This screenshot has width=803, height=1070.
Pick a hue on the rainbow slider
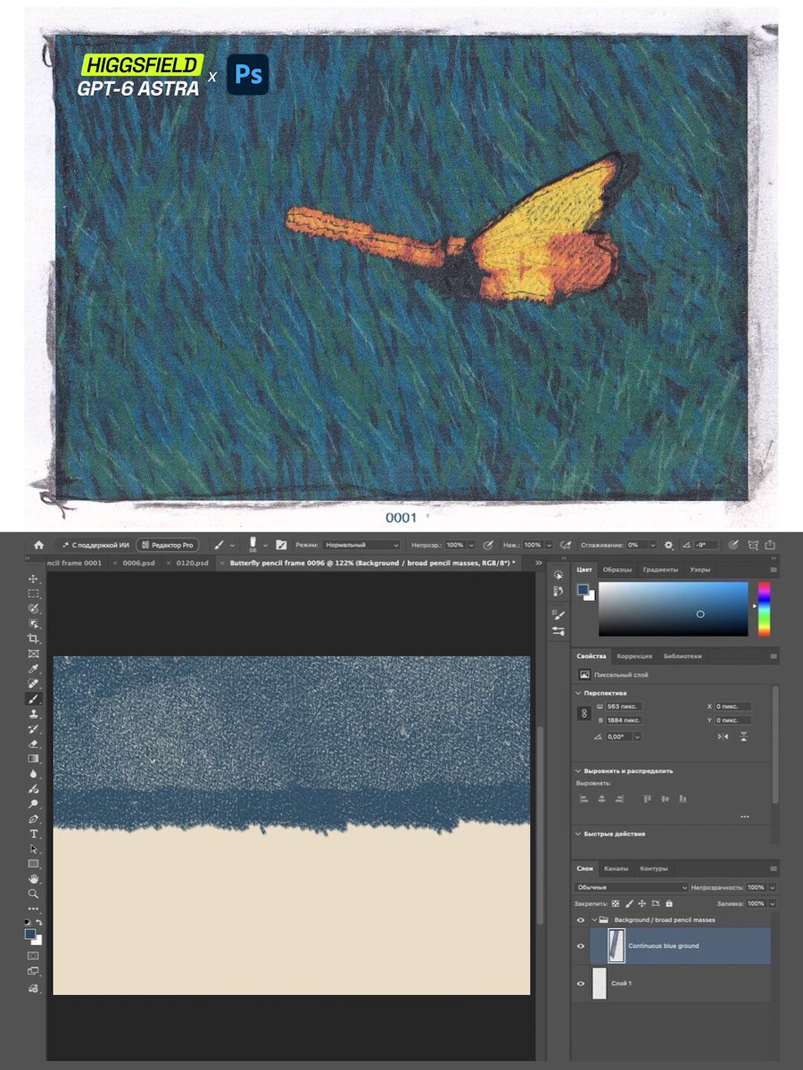(x=764, y=609)
